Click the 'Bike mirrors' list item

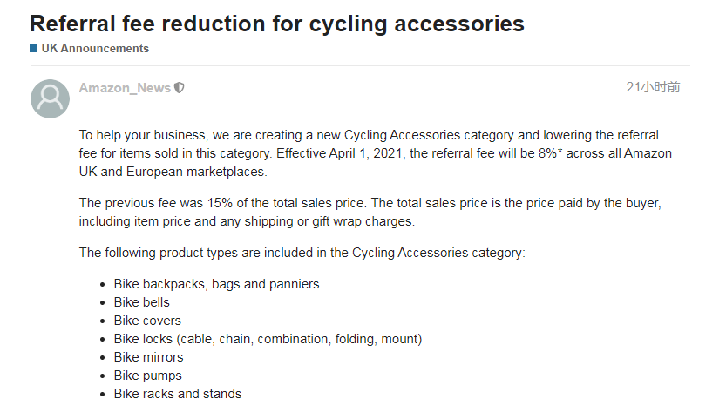click(x=149, y=357)
